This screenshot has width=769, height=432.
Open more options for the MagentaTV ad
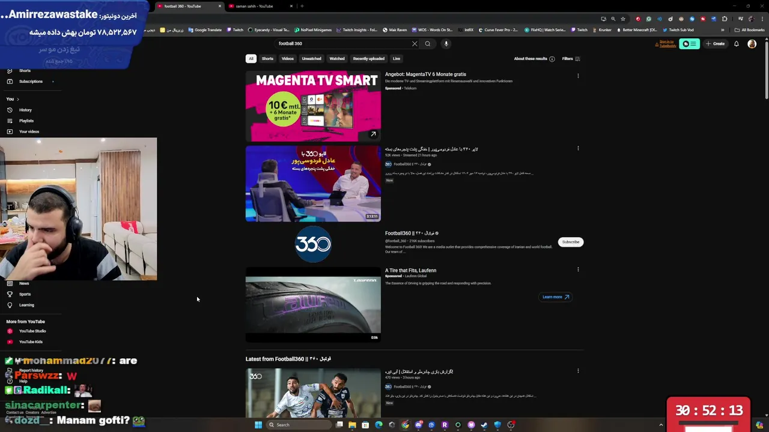coord(578,76)
